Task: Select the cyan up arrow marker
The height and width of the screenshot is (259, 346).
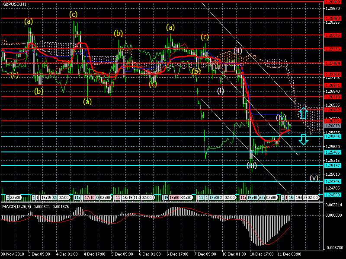Action: [304, 113]
